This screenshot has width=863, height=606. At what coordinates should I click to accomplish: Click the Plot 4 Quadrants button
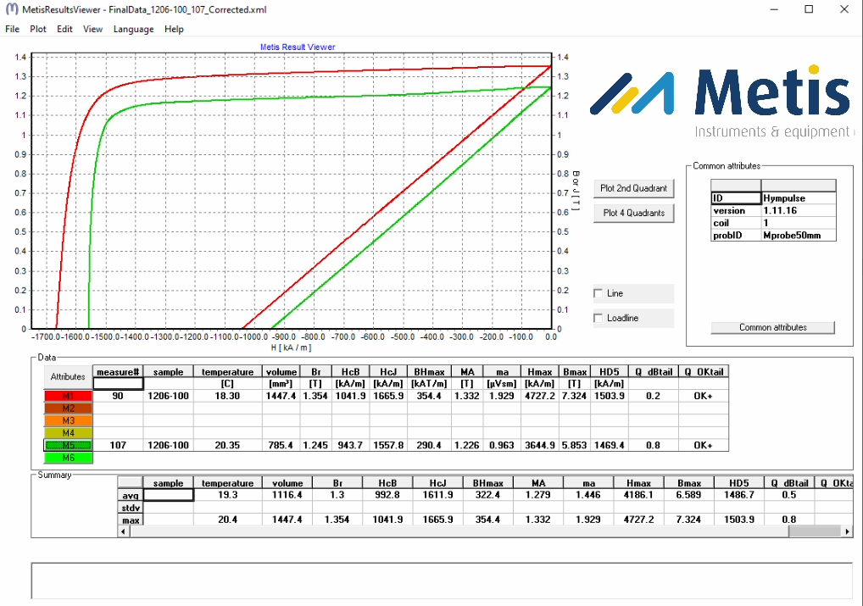pyautogui.click(x=633, y=213)
